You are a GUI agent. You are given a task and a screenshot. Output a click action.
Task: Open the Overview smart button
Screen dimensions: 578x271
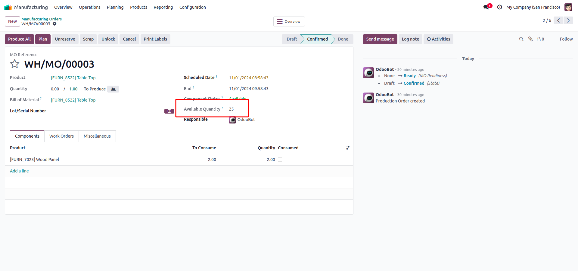289,22
